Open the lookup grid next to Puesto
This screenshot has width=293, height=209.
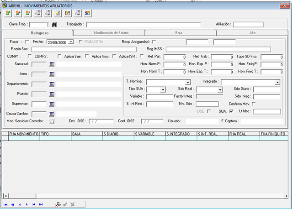tap(52, 94)
